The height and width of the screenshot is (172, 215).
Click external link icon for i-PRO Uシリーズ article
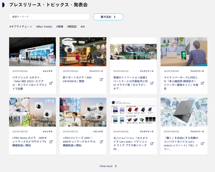pyautogui.click(x=102, y=142)
